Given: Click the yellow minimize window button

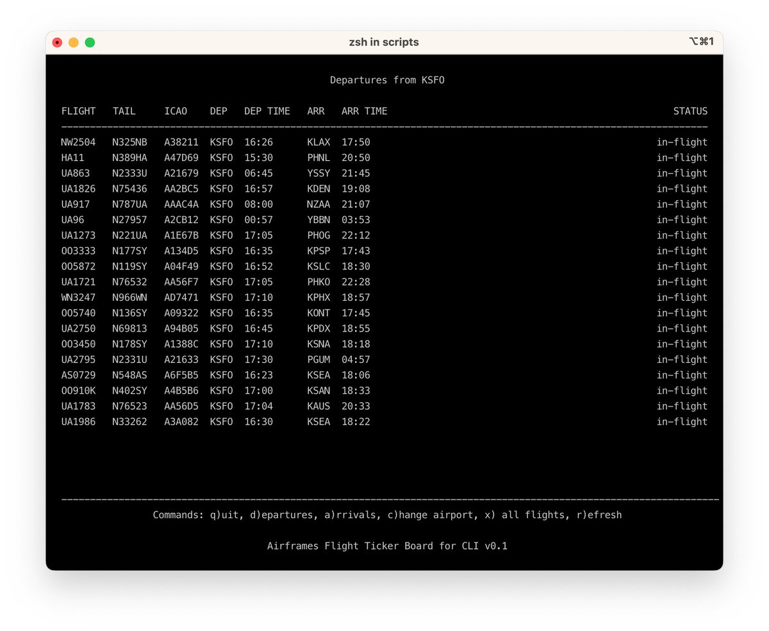Looking at the screenshot, I should 74,42.
